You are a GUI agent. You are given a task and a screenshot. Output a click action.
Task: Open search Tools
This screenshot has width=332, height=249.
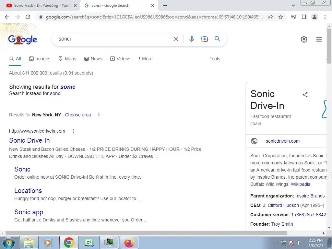[x=215, y=59]
